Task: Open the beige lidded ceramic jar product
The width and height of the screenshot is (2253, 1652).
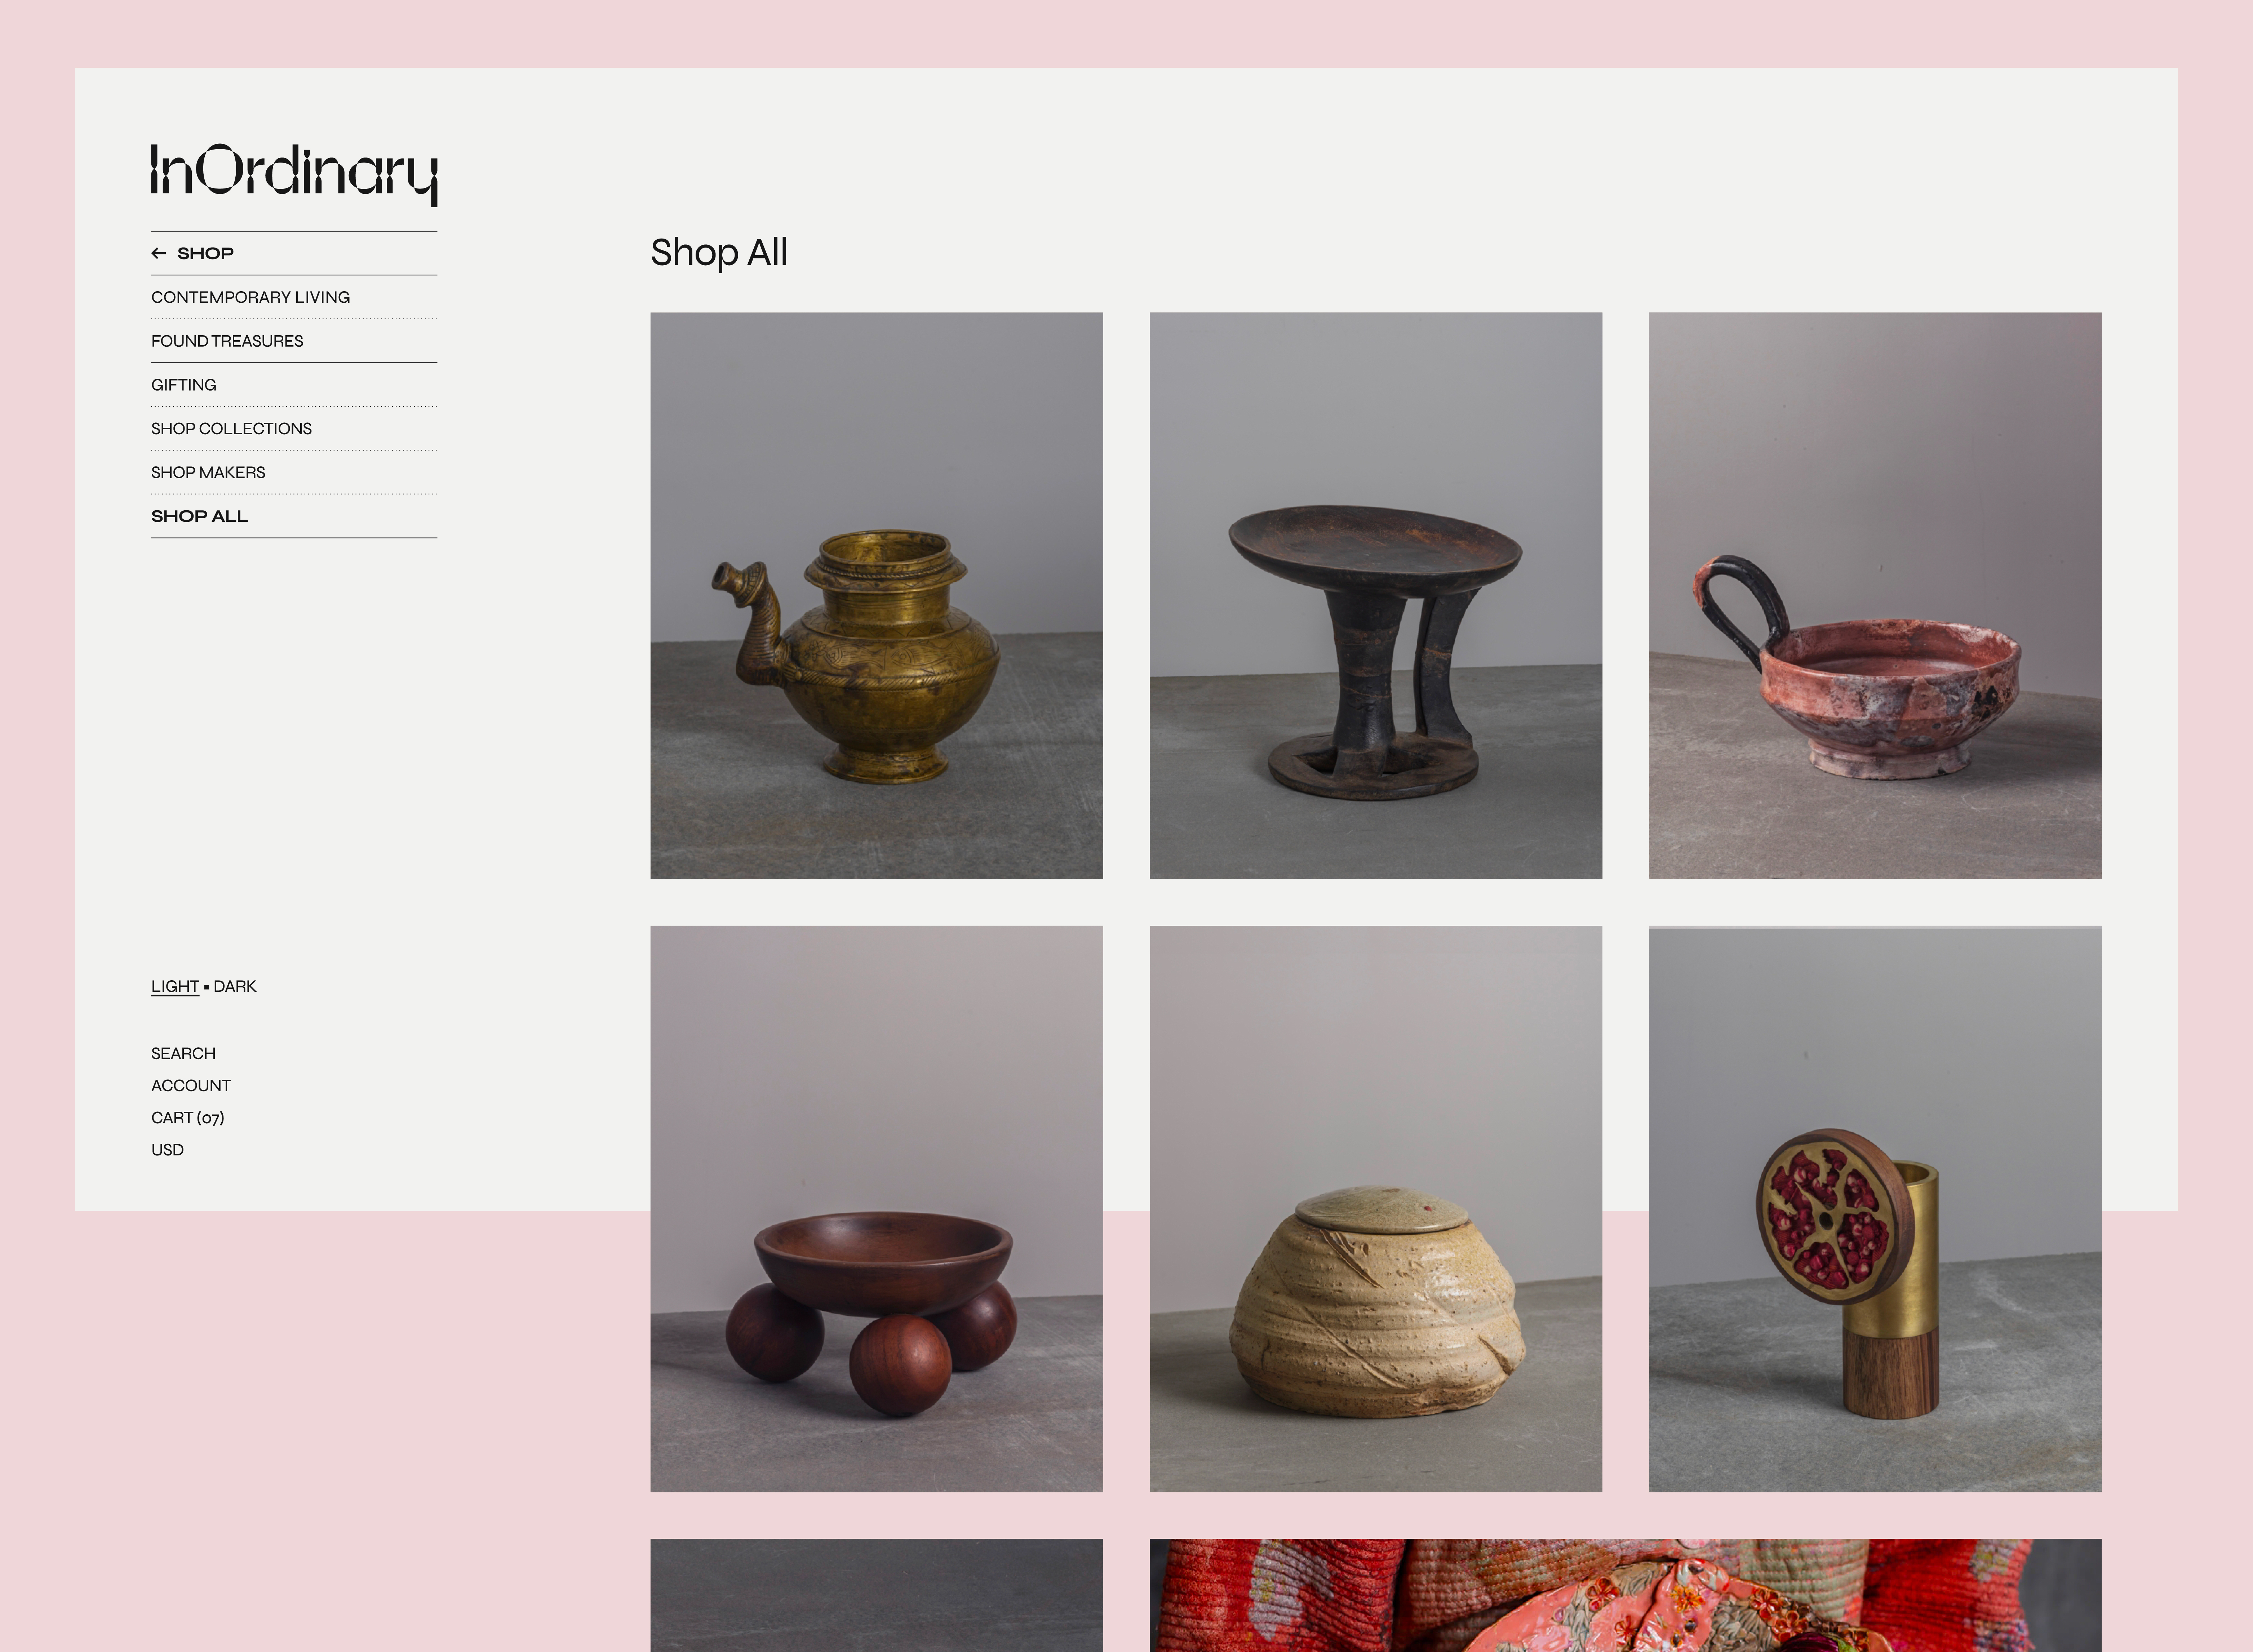Action: (1375, 1209)
